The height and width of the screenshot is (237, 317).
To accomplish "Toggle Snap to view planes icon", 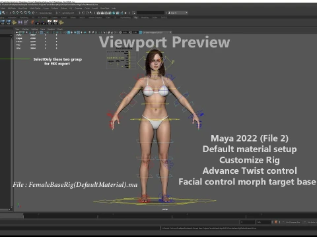I will [30, 13].
